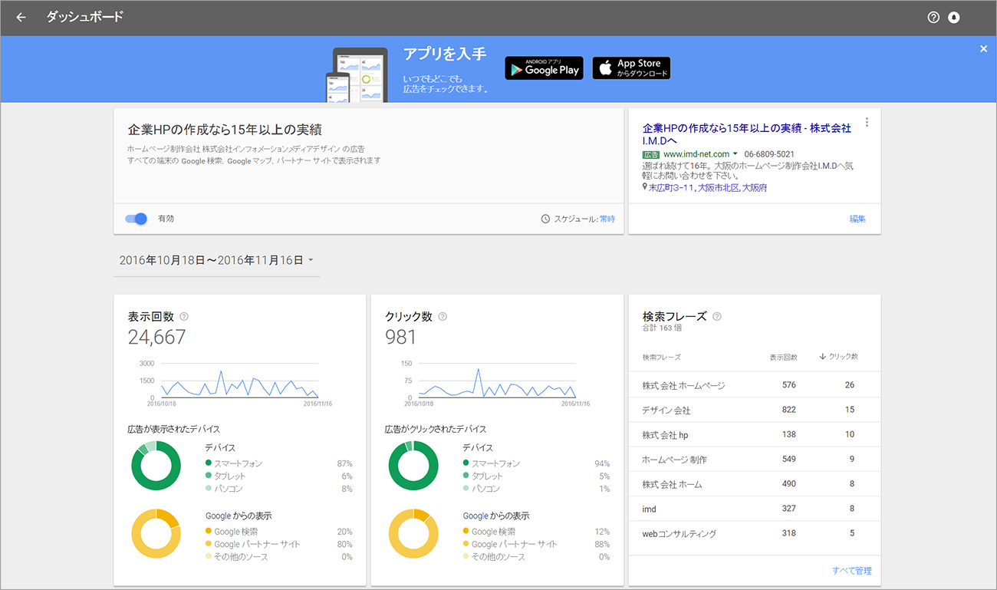Select the imd phrase row
The width and height of the screenshot is (997, 590).
[754, 509]
